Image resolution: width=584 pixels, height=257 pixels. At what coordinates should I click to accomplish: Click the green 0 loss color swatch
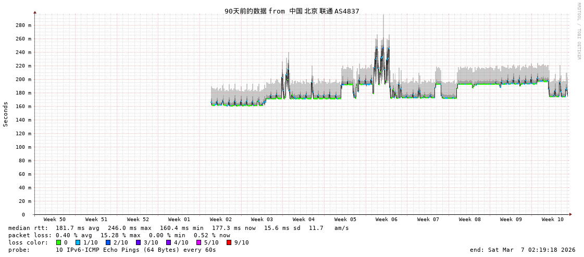tap(58, 242)
